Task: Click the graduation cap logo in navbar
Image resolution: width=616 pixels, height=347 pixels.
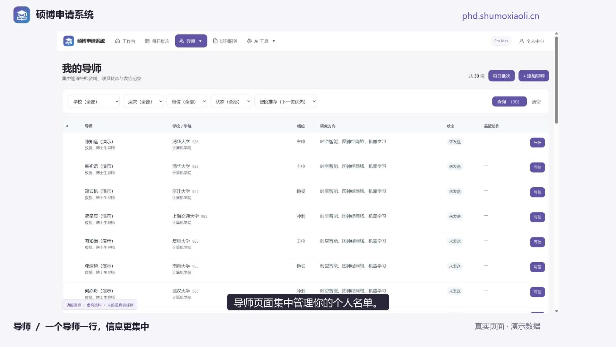Action: pyautogui.click(x=68, y=41)
